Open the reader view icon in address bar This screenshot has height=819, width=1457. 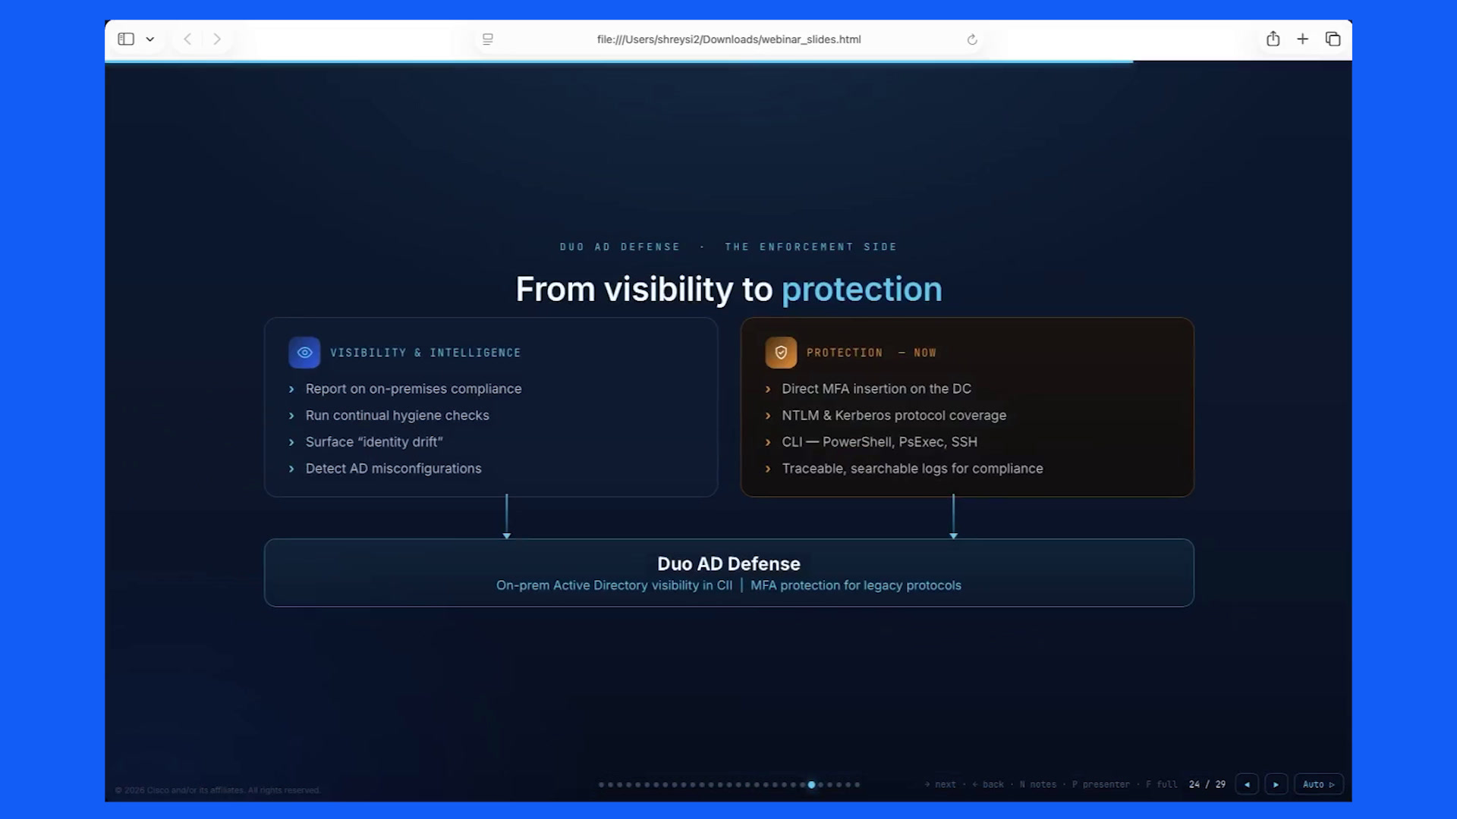[x=488, y=39]
